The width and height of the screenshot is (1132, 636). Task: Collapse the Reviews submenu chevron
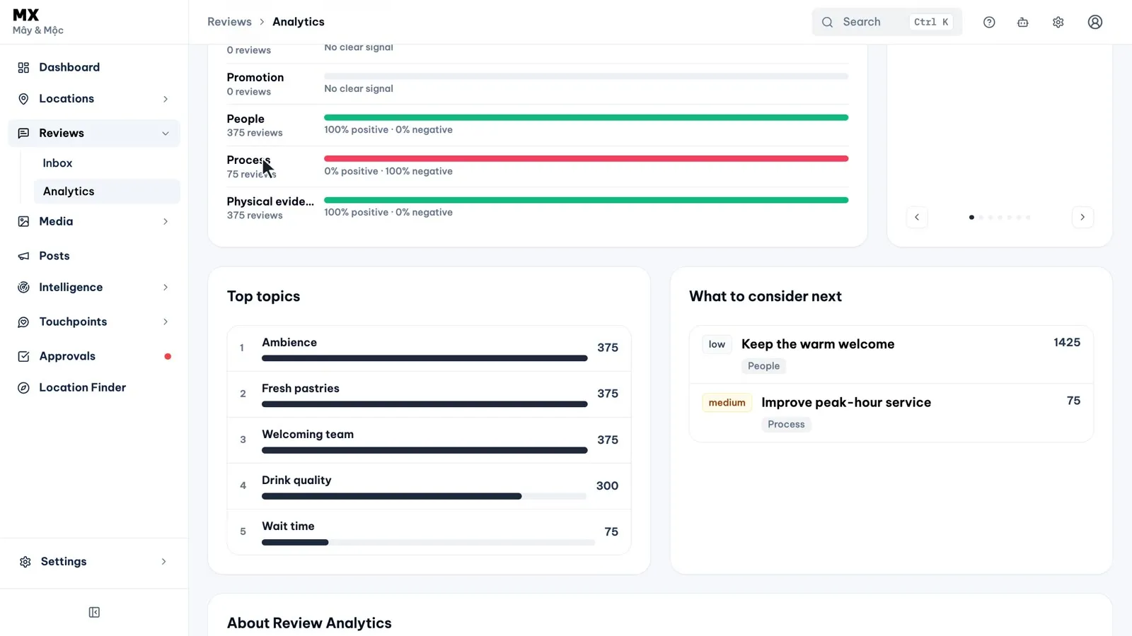166,134
